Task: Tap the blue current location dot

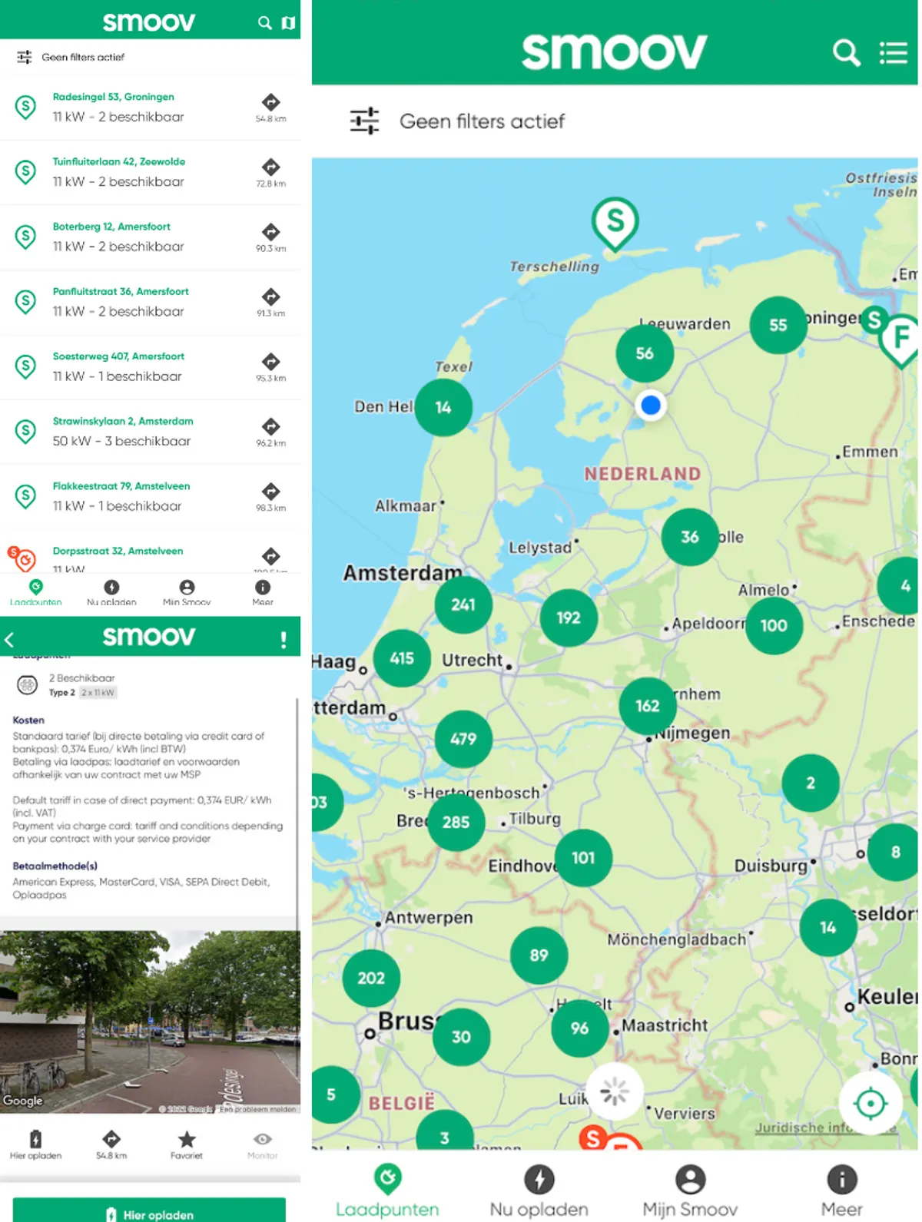Action: [651, 405]
